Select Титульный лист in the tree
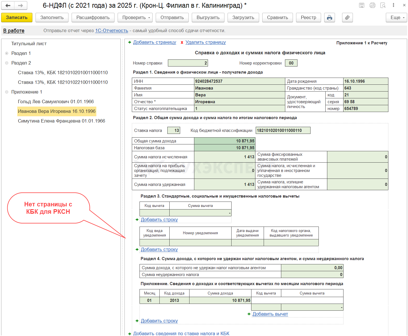This screenshot has height=336, width=408. pos(29,43)
